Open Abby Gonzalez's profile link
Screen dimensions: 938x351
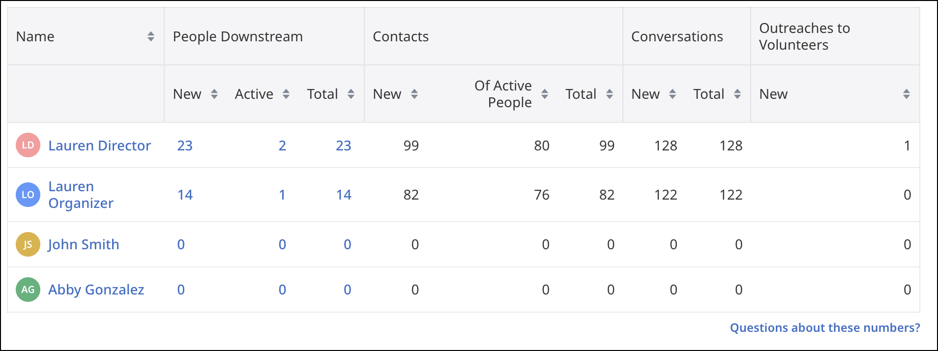click(96, 290)
